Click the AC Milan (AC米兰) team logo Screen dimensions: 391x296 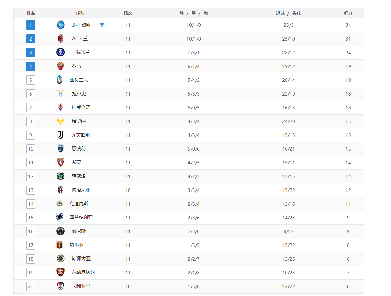pos(60,38)
